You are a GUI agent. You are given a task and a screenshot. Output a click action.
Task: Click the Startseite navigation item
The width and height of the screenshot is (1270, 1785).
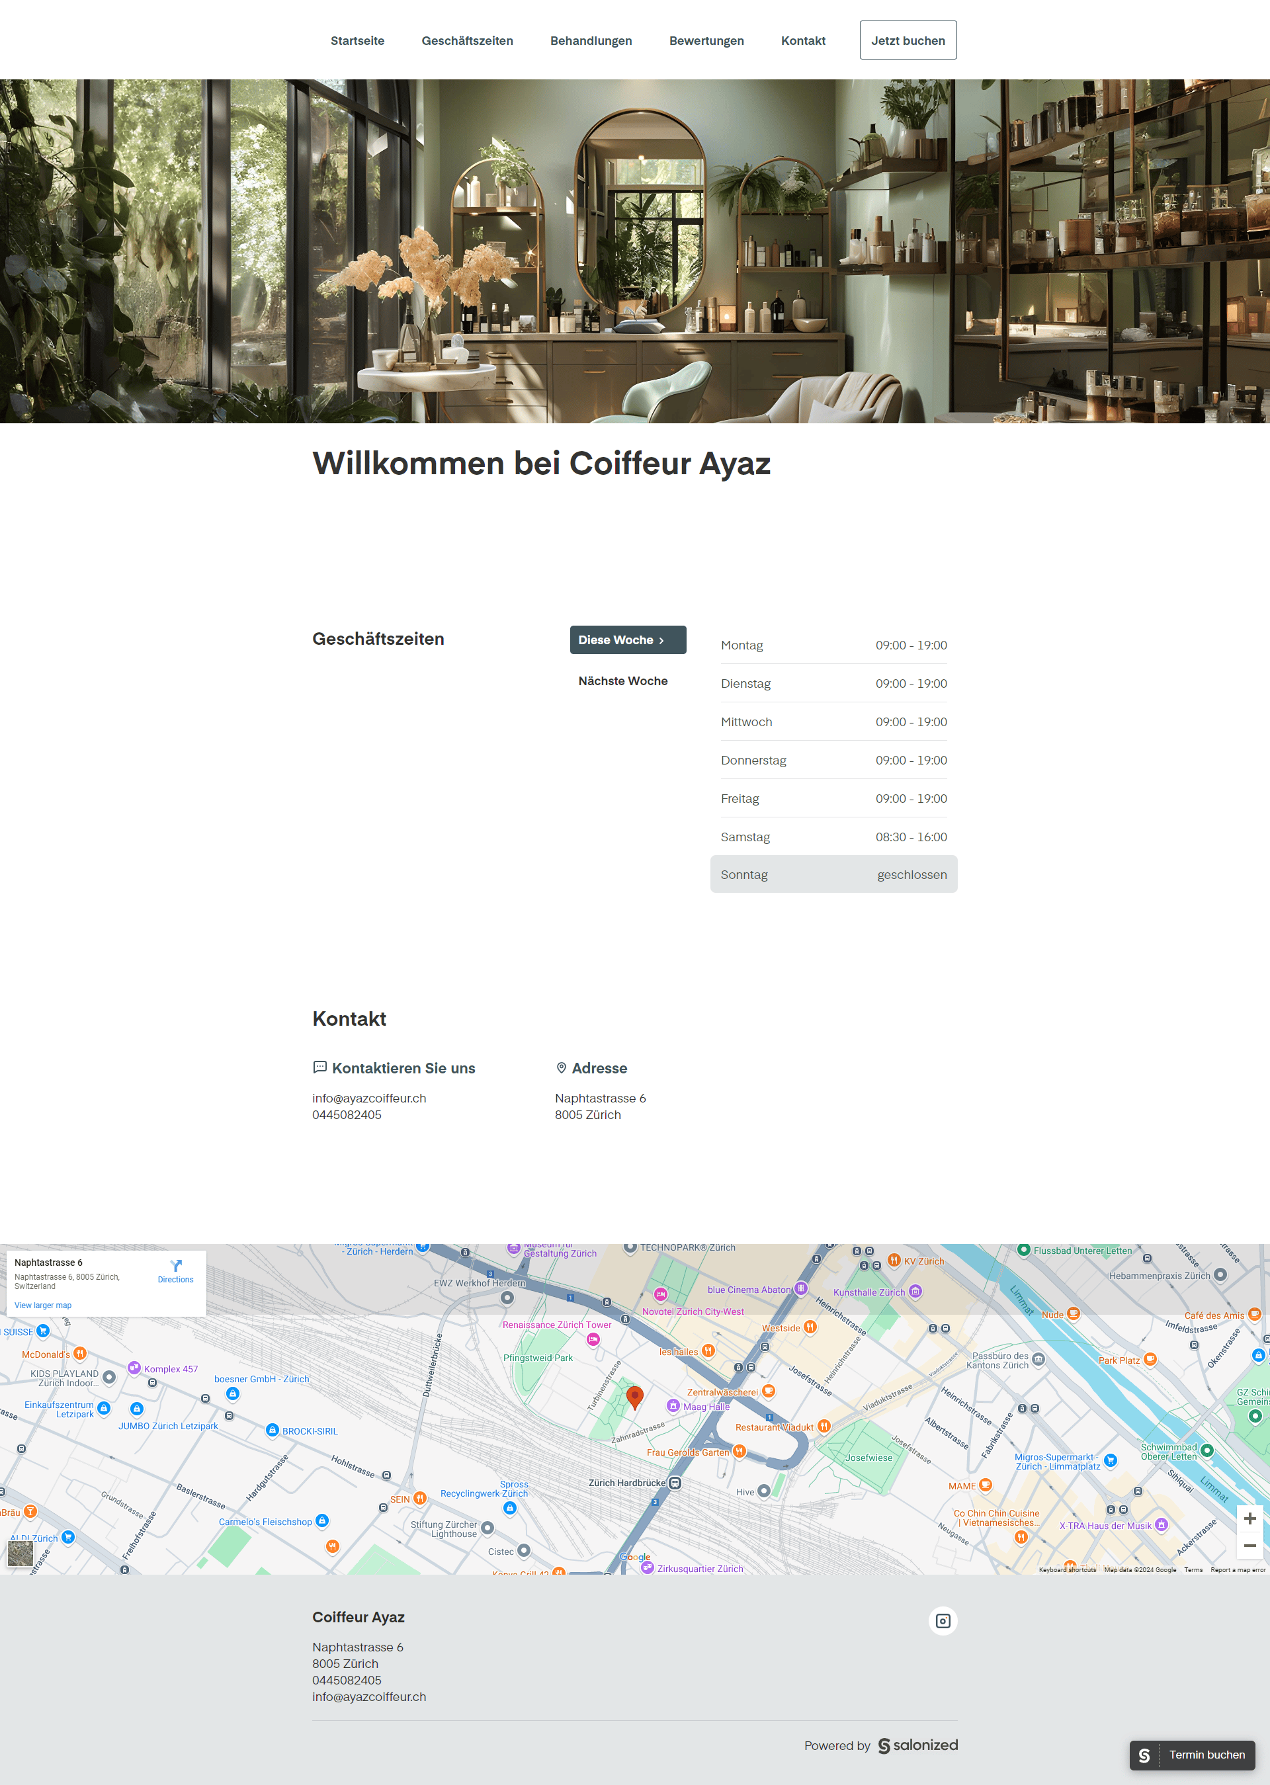click(x=359, y=40)
